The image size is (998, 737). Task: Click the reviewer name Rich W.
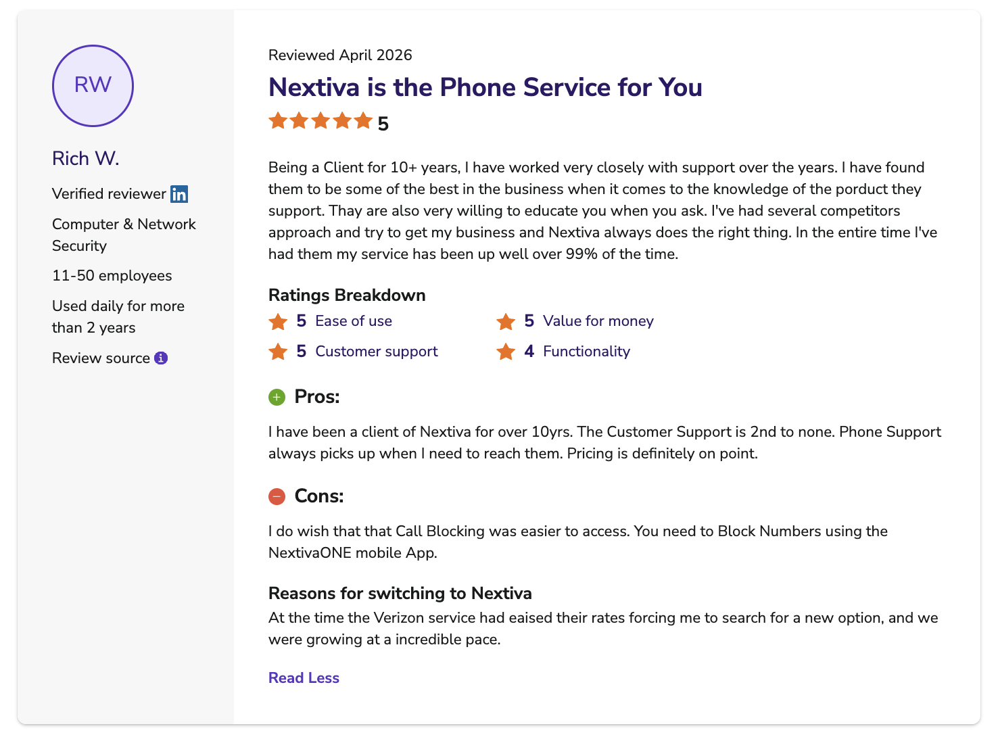tap(86, 158)
